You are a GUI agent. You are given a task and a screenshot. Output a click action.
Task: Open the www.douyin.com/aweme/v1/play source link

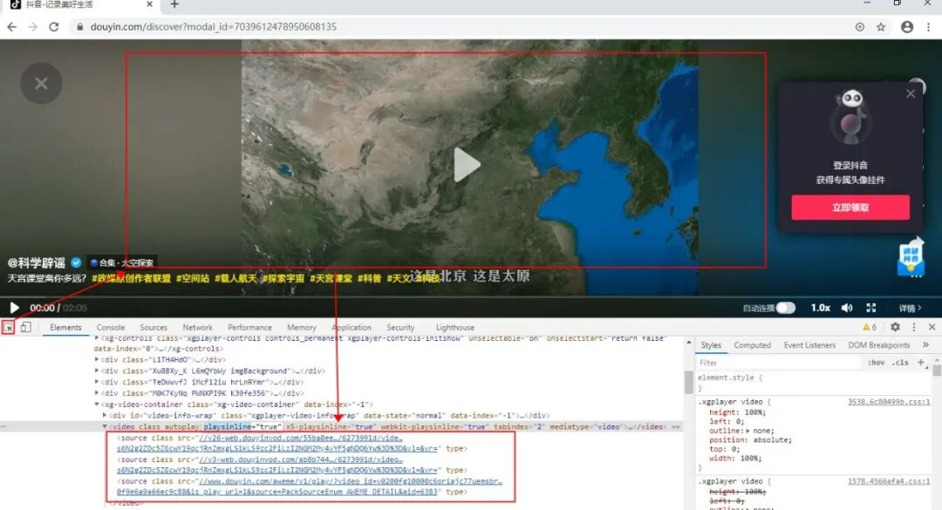pyautogui.click(x=351, y=481)
